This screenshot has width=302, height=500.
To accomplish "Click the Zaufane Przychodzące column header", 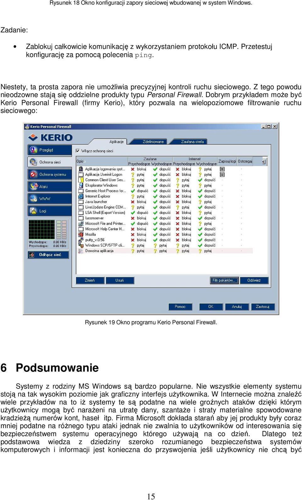I will point(139,164).
